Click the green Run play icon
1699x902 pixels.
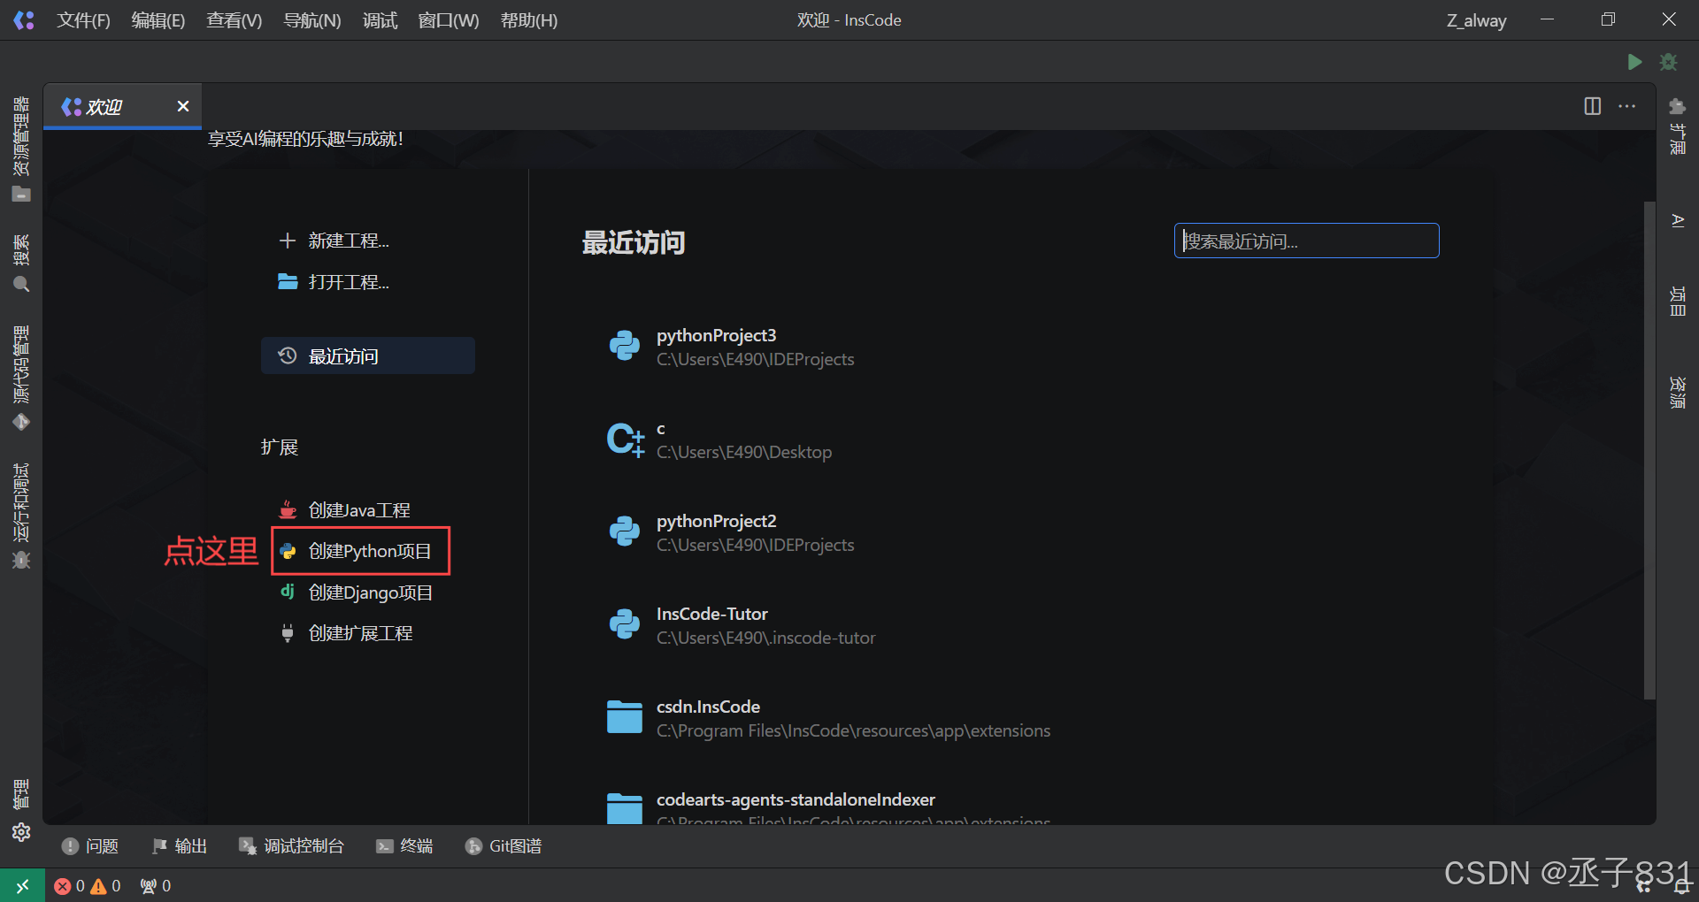click(1634, 62)
